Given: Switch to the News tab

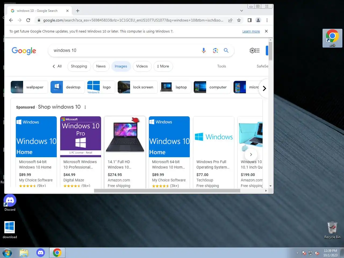Looking at the screenshot, I should point(101,66).
